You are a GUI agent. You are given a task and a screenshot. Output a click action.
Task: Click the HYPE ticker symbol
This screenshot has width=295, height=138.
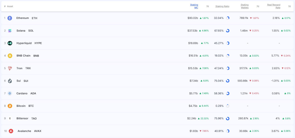click(38, 43)
